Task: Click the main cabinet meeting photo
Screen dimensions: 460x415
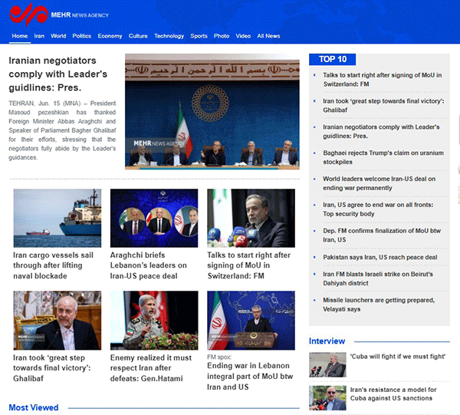Action: pos(212,111)
